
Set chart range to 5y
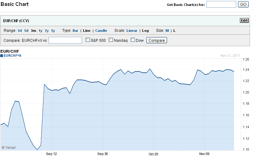53,31
